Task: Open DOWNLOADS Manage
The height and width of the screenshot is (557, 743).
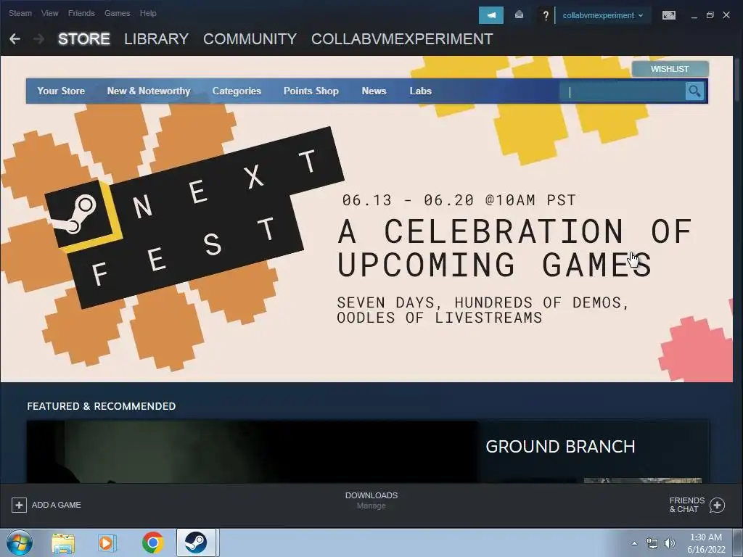Action: pos(371,500)
